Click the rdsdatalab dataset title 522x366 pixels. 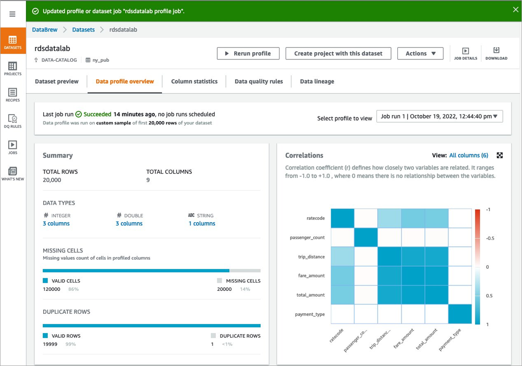(52, 48)
